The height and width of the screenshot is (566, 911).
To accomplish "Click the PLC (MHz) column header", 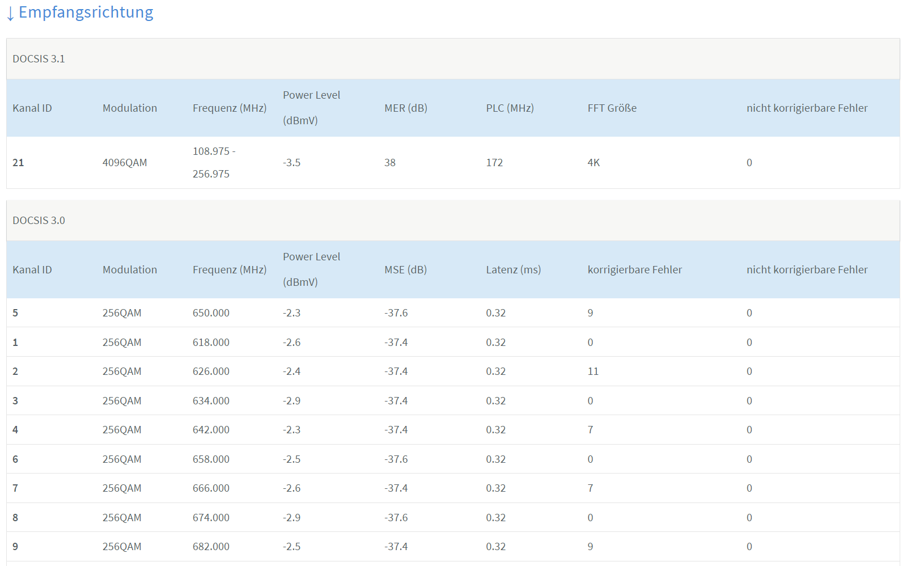I will (510, 108).
